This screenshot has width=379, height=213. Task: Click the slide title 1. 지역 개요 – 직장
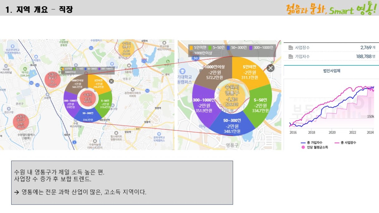(x=39, y=9)
